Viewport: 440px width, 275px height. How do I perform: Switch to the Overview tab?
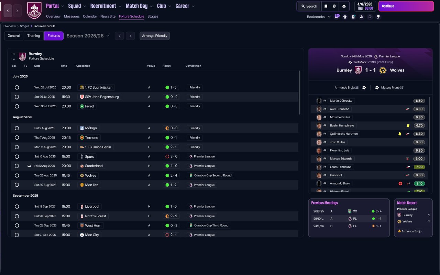tap(53, 16)
